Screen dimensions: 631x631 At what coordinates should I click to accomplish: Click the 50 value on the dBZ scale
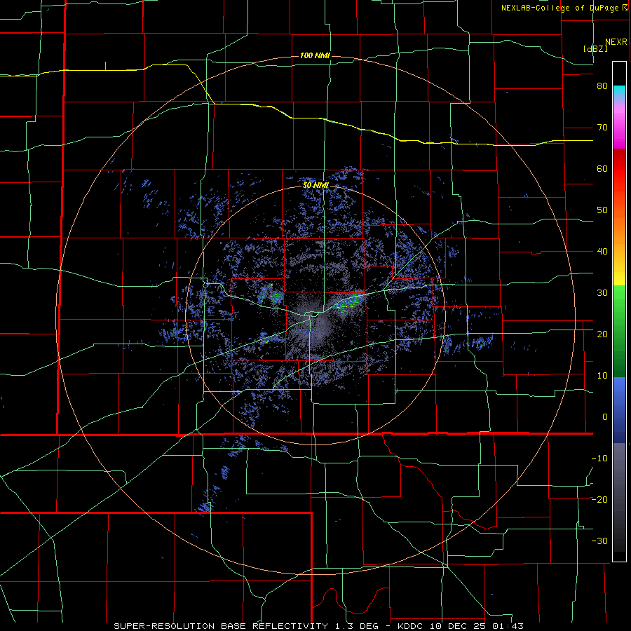point(602,210)
